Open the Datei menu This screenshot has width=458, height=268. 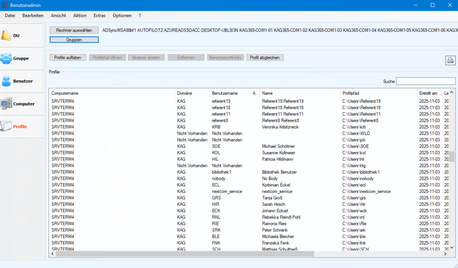(x=10, y=16)
